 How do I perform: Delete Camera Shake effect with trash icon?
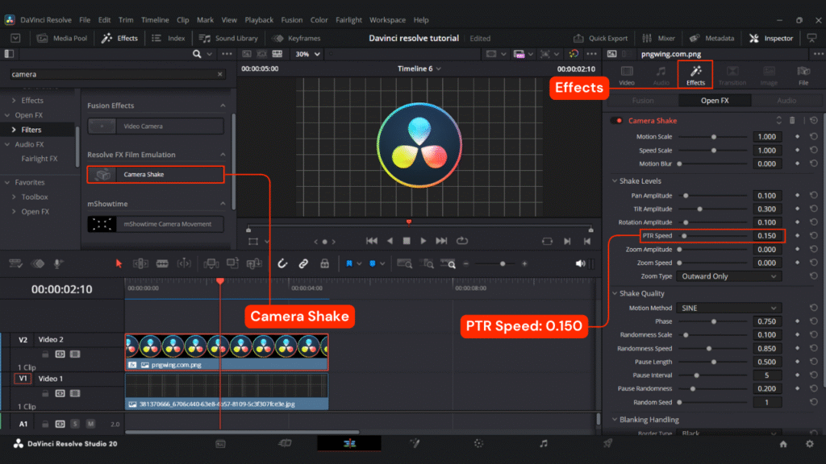[792, 121]
